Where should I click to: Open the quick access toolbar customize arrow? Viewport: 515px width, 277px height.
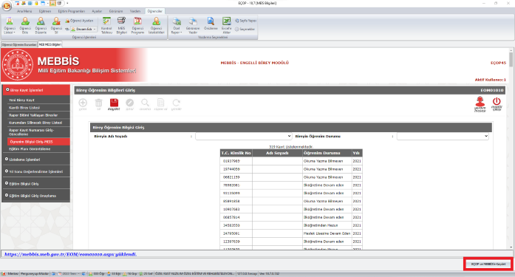tap(67, 3)
